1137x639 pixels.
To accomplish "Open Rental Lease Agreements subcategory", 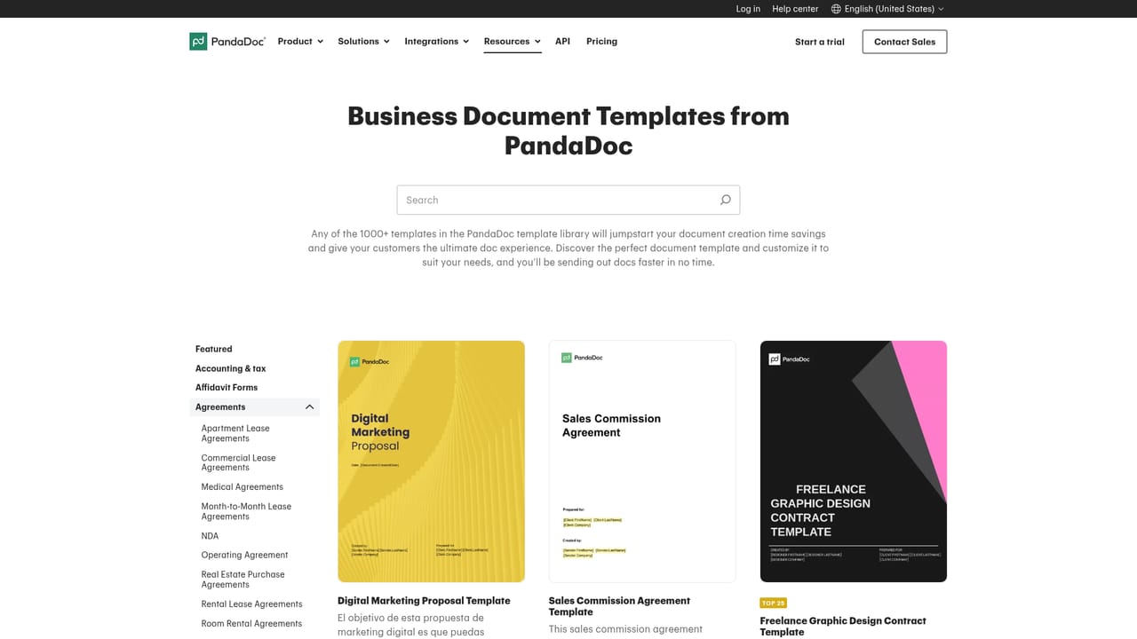I will click(251, 604).
